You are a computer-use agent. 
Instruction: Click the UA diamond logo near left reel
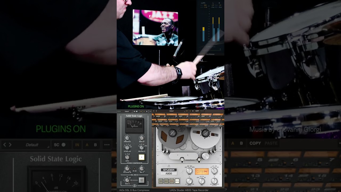click(181, 130)
